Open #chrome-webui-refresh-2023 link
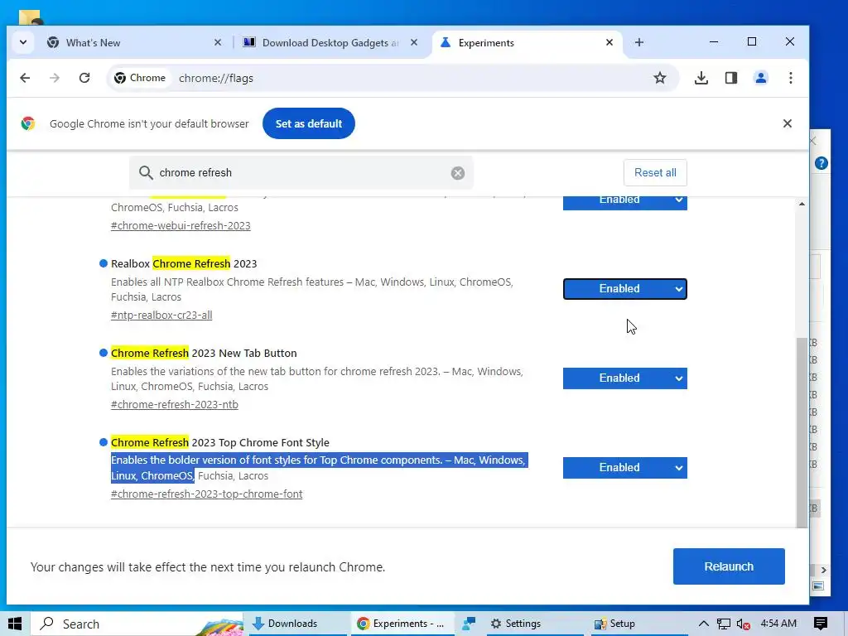The image size is (848, 636). [x=181, y=225]
